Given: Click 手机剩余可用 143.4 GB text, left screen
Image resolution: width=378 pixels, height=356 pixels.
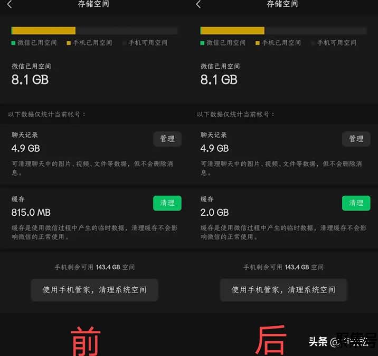Looking at the screenshot, I should 94,267.
